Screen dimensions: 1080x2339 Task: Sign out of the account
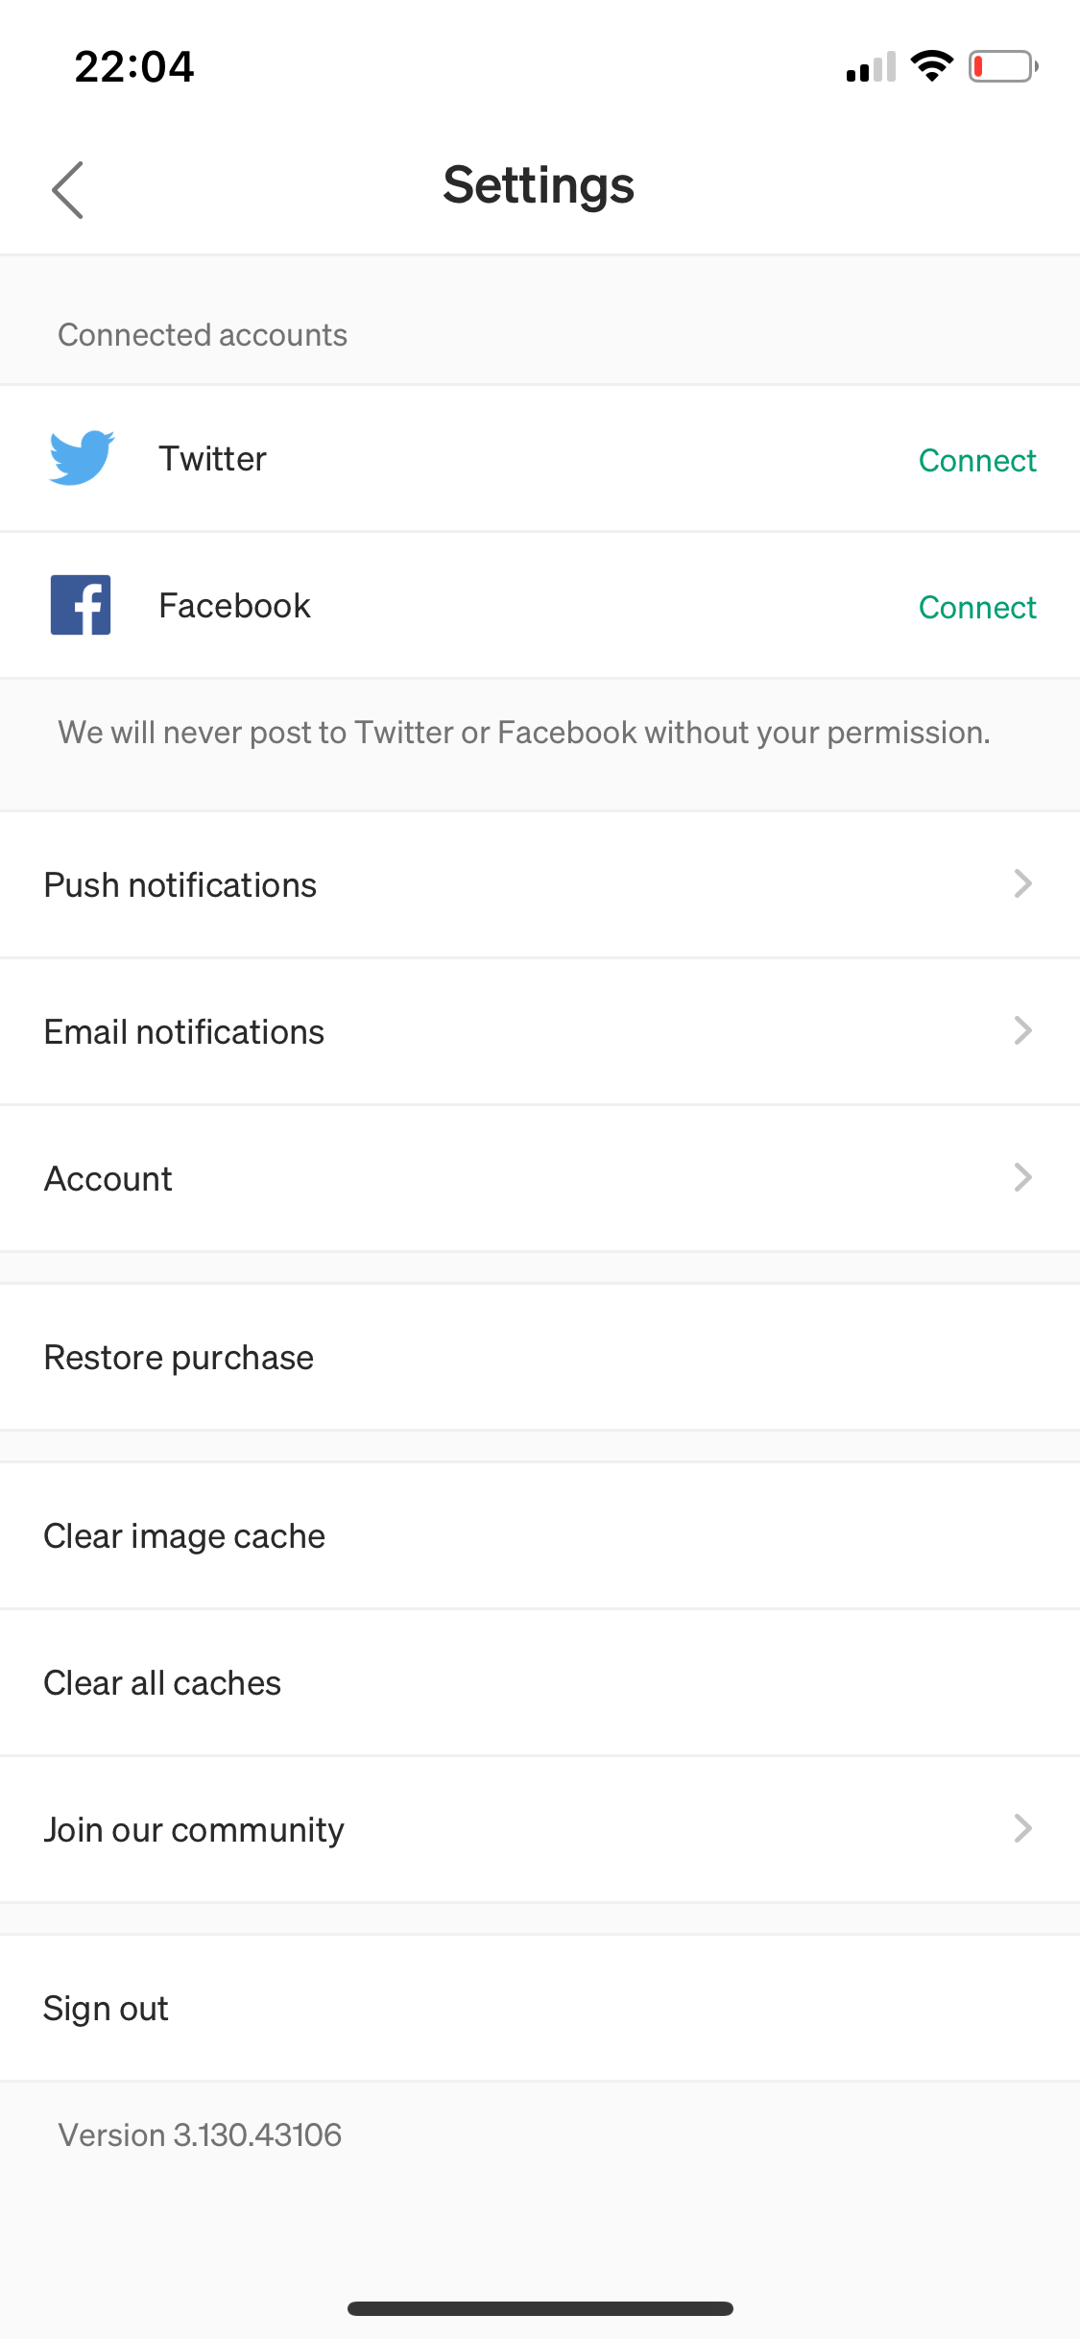point(106,2009)
